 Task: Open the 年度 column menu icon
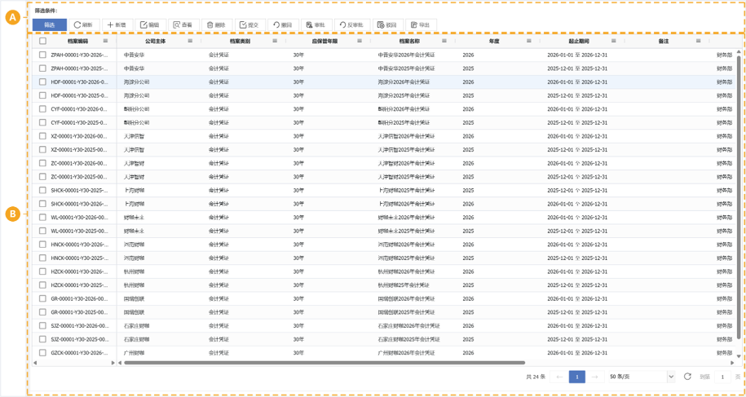(529, 41)
